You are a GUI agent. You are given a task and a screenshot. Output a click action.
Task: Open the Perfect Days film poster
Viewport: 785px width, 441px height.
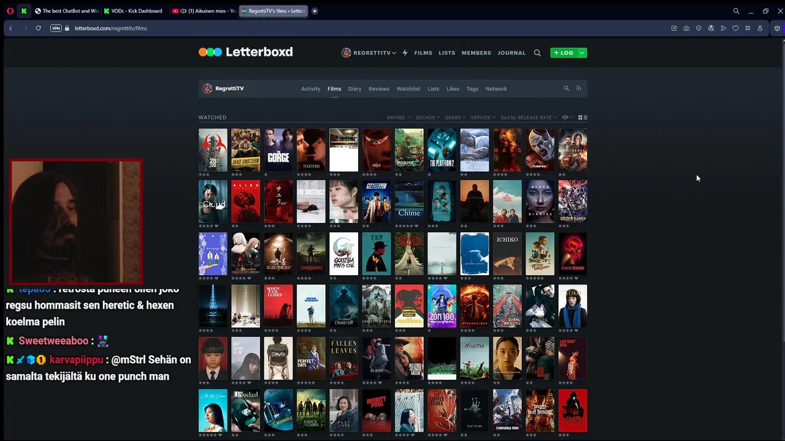[x=311, y=358]
